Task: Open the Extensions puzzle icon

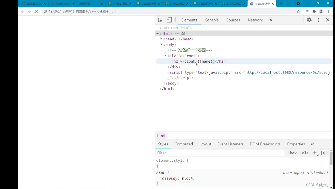Action: point(314,11)
